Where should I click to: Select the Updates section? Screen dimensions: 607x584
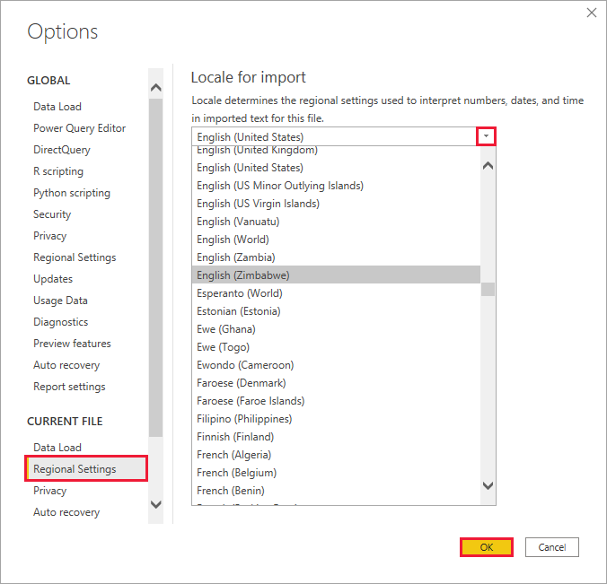[53, 279]
